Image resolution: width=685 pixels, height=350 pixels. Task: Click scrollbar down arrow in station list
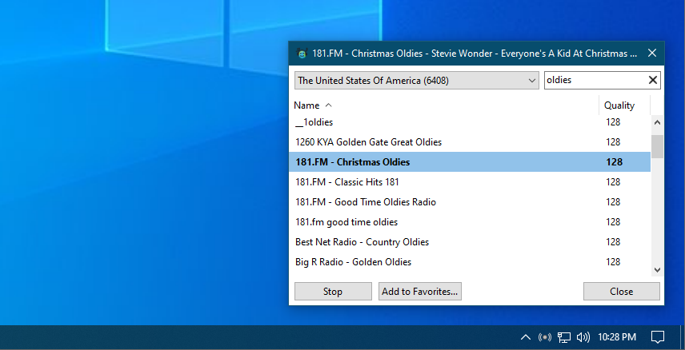(657, 270)
